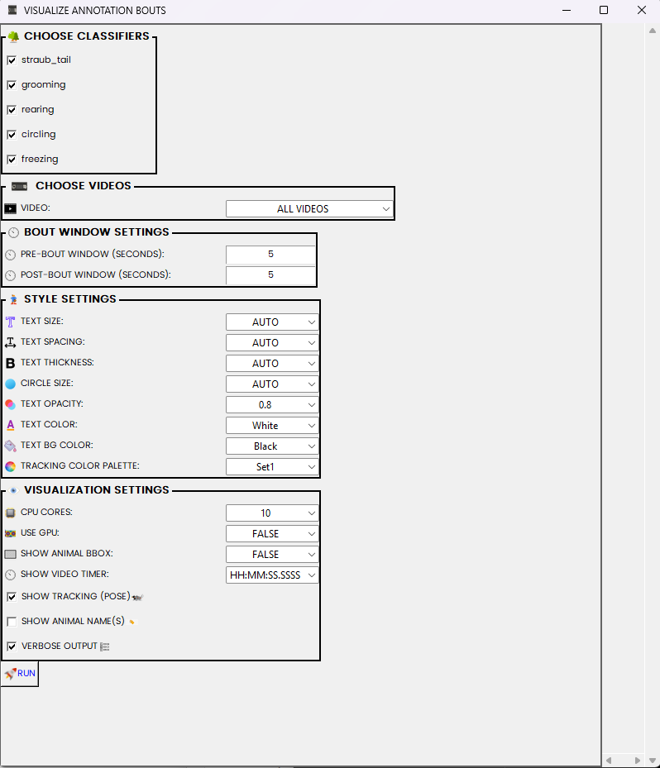Screen dimensions: 660x768
Task: Open the TRACKING COLOR PALETTE dropdown set to Set1
Action: coord(272,466)
